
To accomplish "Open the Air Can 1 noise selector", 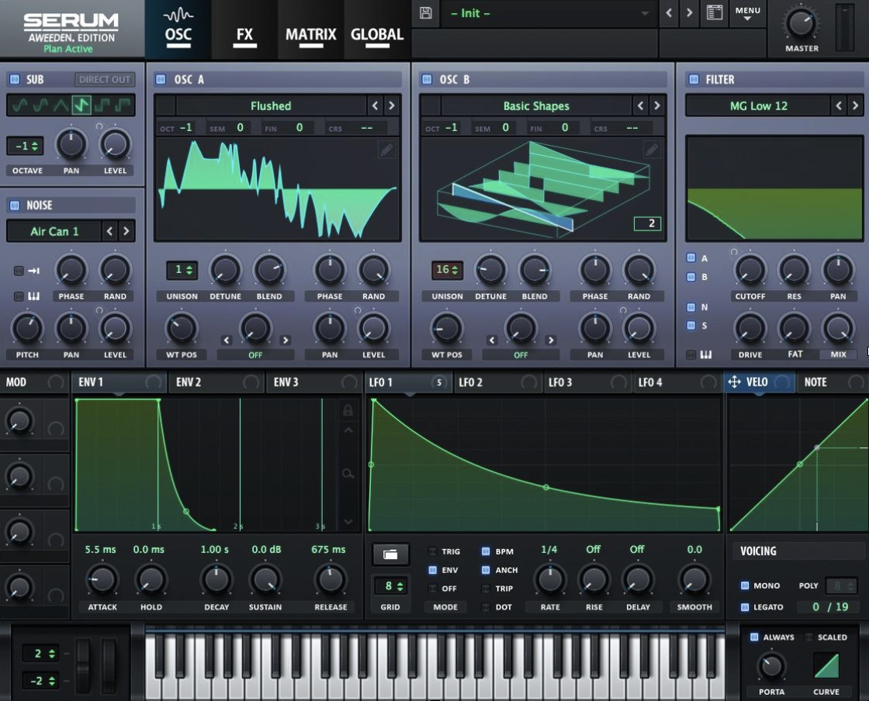I will [54, 231].
